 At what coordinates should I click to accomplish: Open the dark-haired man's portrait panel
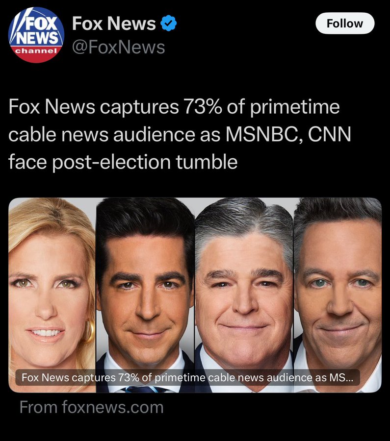click(145, 295)
